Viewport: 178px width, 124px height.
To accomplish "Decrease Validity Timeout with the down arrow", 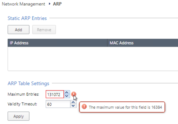I will [x=73, y=106].
